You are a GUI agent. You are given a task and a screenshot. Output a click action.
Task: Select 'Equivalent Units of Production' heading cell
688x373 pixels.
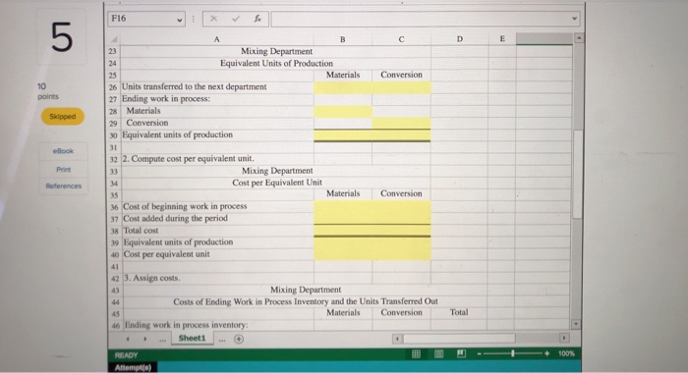coord(276,64)
